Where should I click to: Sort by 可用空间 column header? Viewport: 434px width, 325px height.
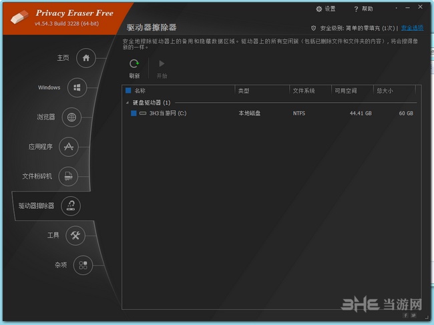tap(346, 91)
